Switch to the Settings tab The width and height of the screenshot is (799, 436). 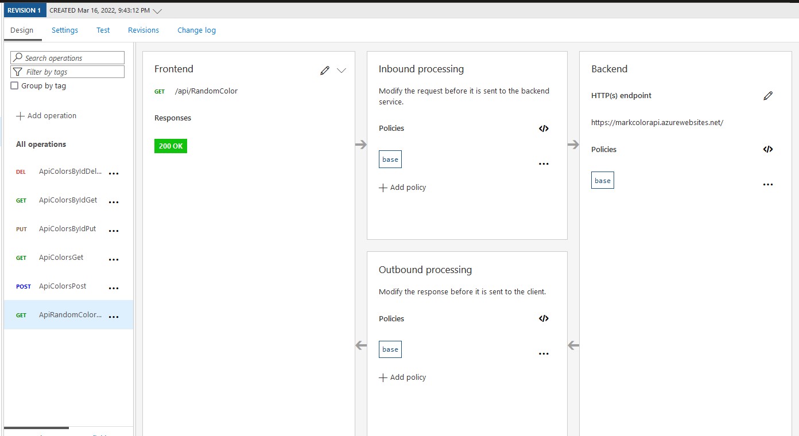pyautogui.click(x=65, y=30)
